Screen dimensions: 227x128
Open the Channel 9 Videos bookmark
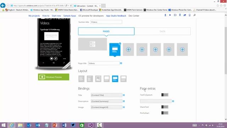(205, 10)
